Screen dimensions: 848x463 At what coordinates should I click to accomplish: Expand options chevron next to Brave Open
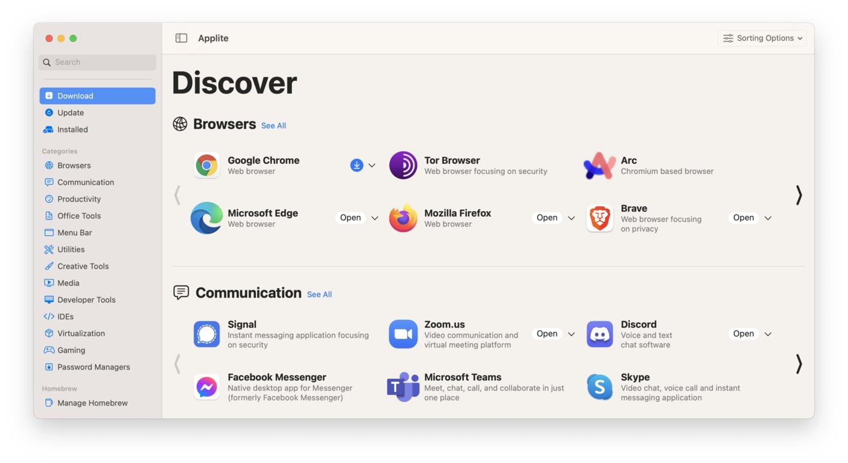tap(768, 218)
